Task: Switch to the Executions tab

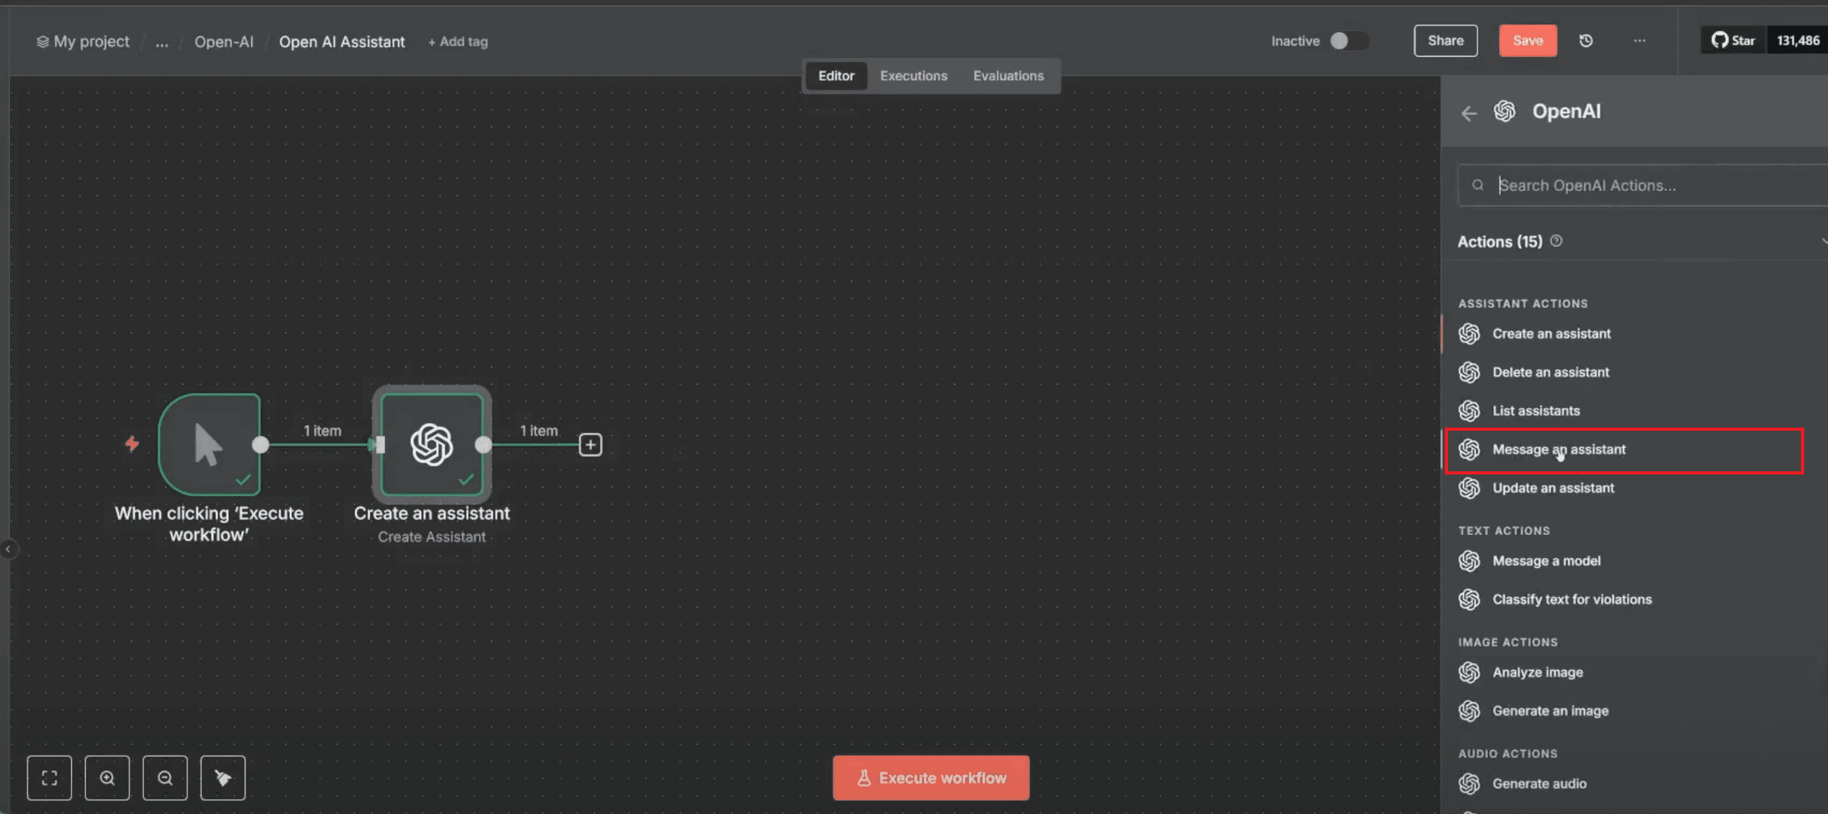Action: (x=913, y=76)
